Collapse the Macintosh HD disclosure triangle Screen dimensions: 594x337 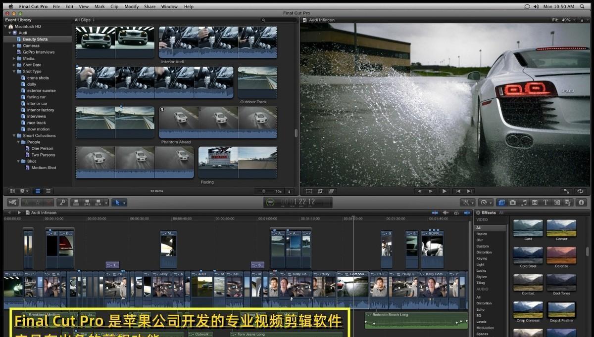[x=6, y=26]
